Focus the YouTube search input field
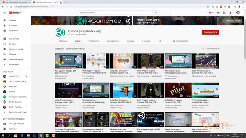 click(115, 13)
